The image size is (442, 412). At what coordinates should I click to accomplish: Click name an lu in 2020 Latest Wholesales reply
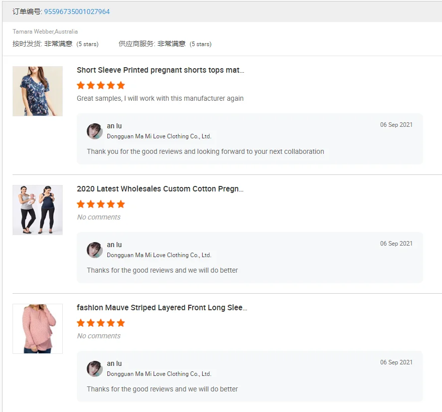click(114, 245)
